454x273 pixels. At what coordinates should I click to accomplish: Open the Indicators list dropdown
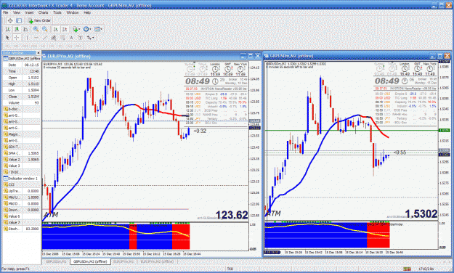coord(76,29)
